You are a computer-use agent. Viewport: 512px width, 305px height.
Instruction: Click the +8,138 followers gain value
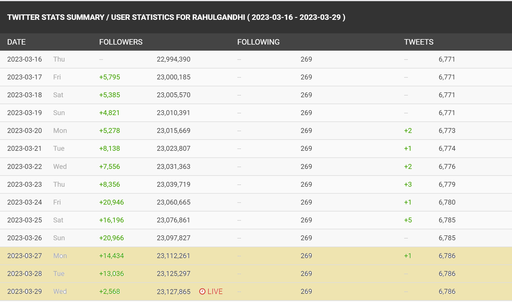point(110,148)
